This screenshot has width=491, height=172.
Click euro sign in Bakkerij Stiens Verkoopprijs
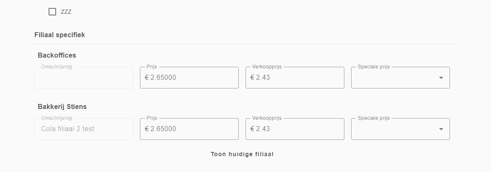pos(252,129)
